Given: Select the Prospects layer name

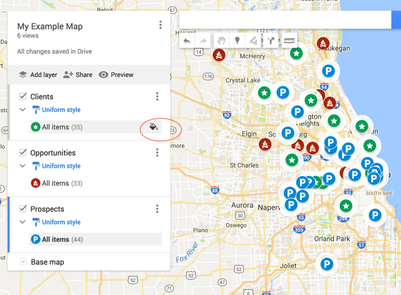Looking at the screenshot, I should coord(47,209).
